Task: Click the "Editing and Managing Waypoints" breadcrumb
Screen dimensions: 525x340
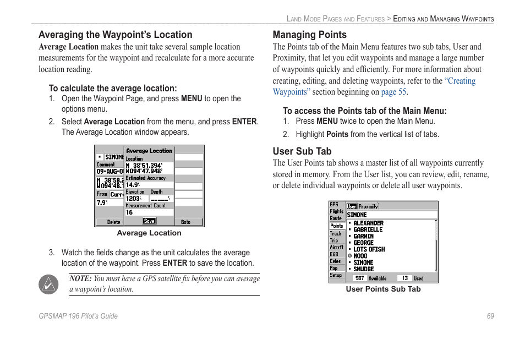Action: [x=444, y=19]
